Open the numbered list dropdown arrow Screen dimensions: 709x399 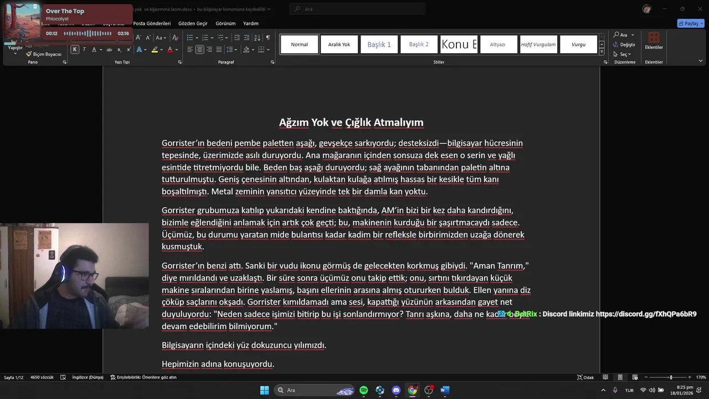click(212, 38)
